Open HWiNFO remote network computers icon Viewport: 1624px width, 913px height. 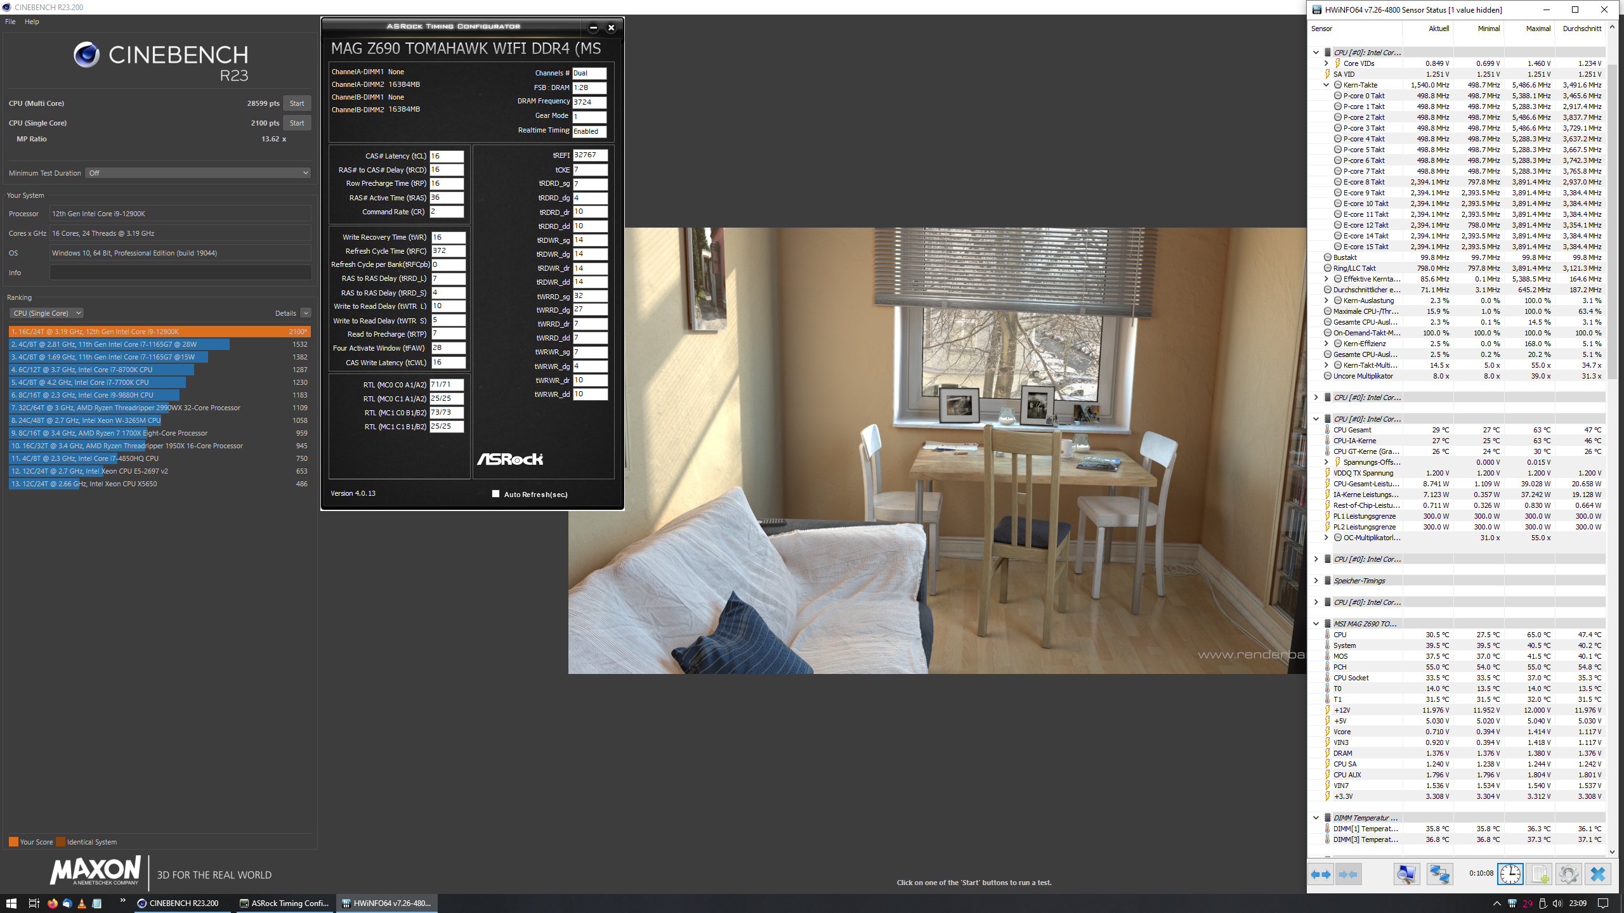coord(1439,874)
